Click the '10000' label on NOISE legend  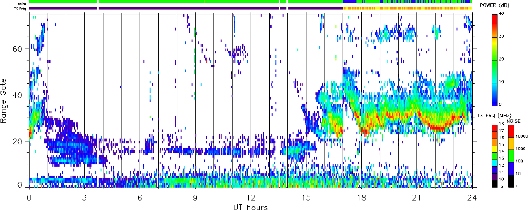[522, 136]
